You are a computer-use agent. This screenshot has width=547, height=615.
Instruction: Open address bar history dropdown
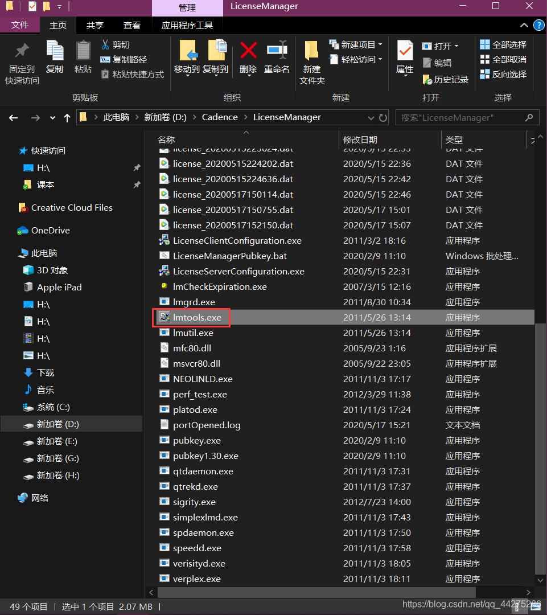371,118
